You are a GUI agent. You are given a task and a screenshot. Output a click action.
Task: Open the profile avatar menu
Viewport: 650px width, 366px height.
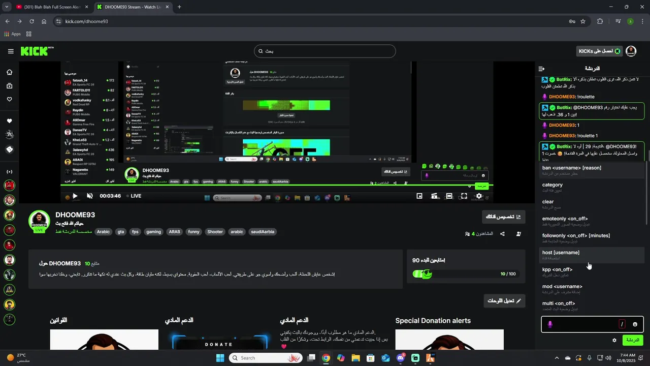point(631,51)
